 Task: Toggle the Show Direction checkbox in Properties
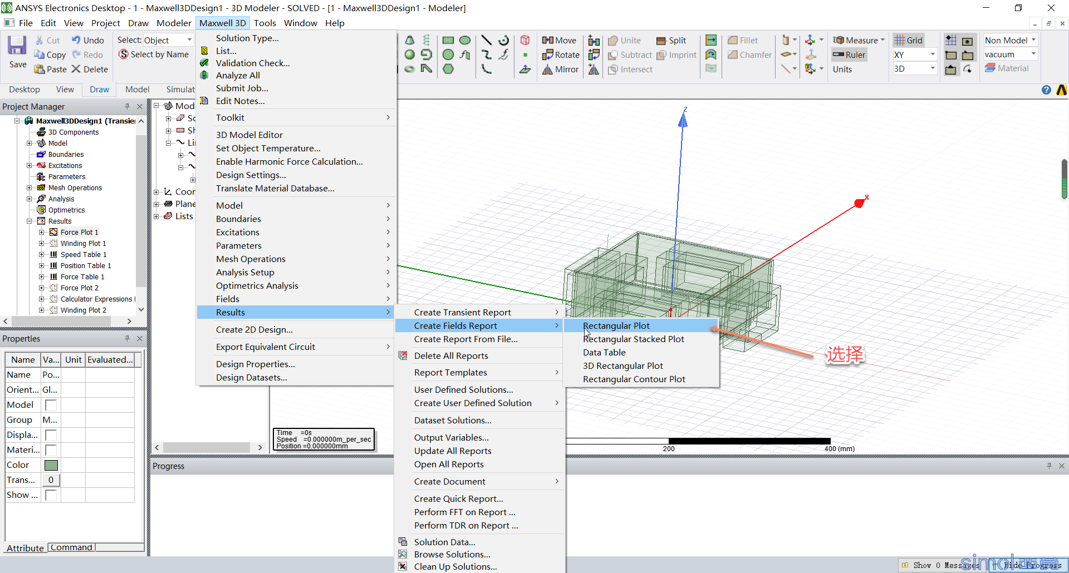pos(51,495)
